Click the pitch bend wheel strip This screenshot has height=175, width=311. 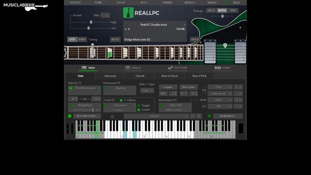pyautogui.click(x=68, y=128)
